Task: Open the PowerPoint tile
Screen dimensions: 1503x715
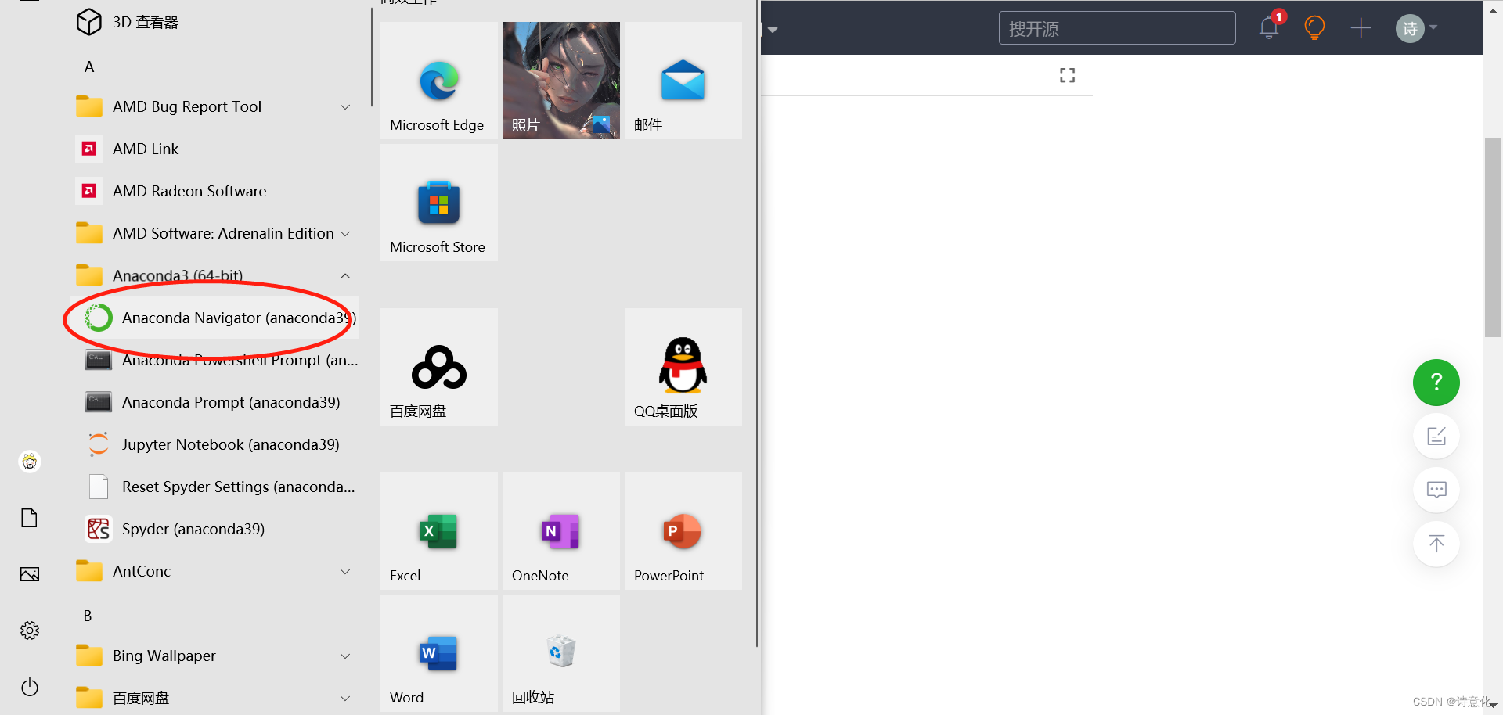Action: (682, 530)
